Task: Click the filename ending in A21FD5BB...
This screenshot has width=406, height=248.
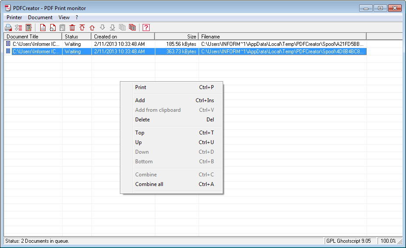Action: pos(282,44)
